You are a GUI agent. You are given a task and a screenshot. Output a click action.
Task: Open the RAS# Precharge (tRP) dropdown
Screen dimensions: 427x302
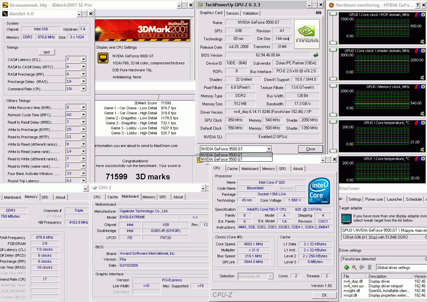click(x=83, y=74)
